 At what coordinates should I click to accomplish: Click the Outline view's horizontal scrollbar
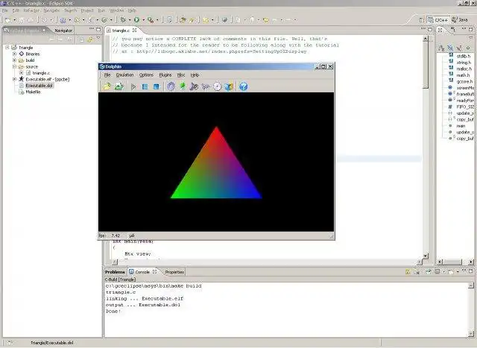coord(455,262)
